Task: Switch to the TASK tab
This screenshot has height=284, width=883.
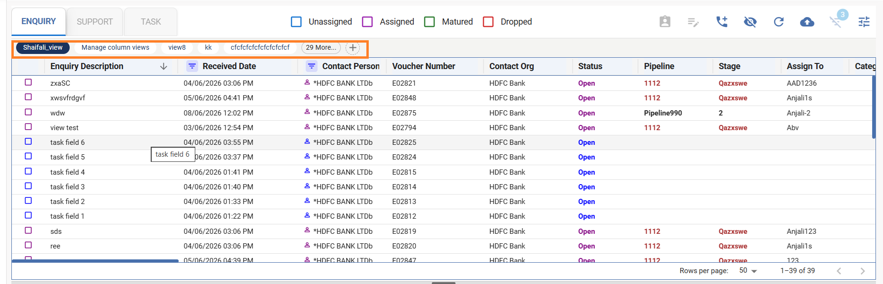Action: pyautogui.click(x=151, y=22)
